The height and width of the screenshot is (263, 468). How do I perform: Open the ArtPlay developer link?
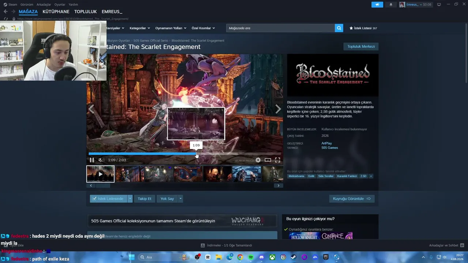pos(327,143)
